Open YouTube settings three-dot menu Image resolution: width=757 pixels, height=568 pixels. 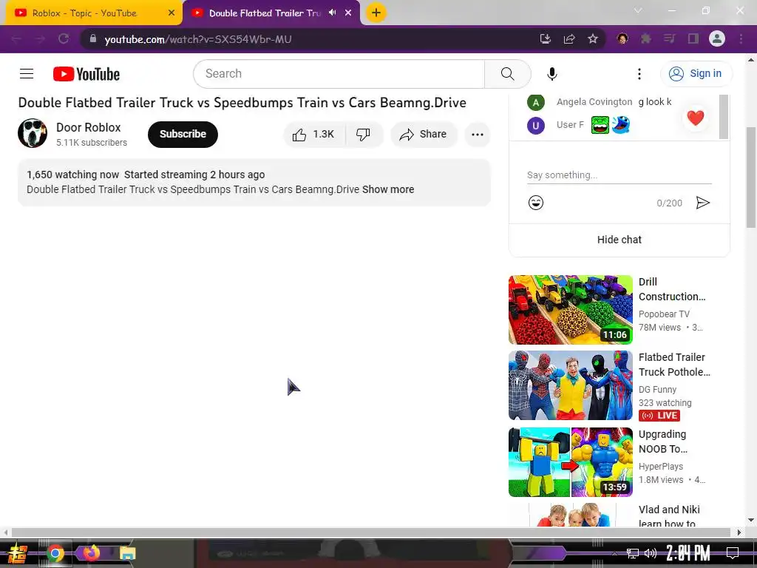click(x=639, y=74)
